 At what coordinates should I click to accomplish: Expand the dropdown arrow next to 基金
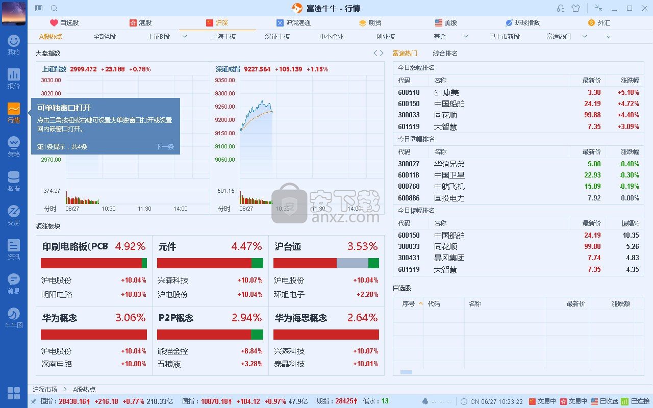[x=465, y=37]
